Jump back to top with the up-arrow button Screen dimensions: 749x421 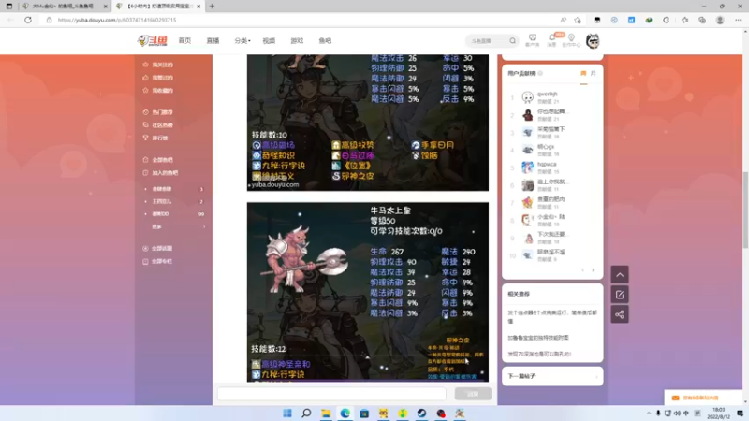point(620,275)
